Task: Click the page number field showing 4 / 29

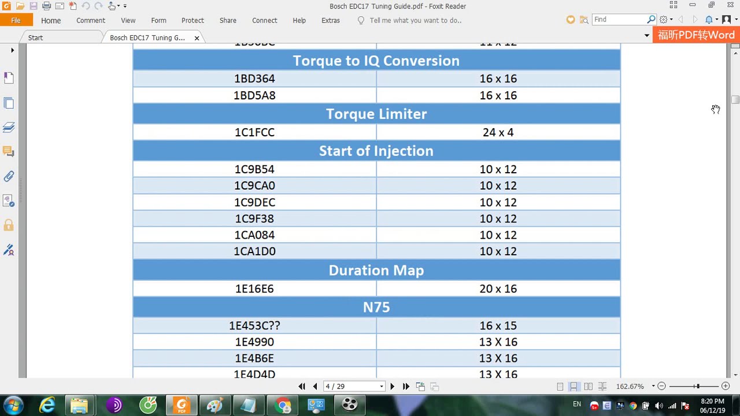Action: coord(350,386)
